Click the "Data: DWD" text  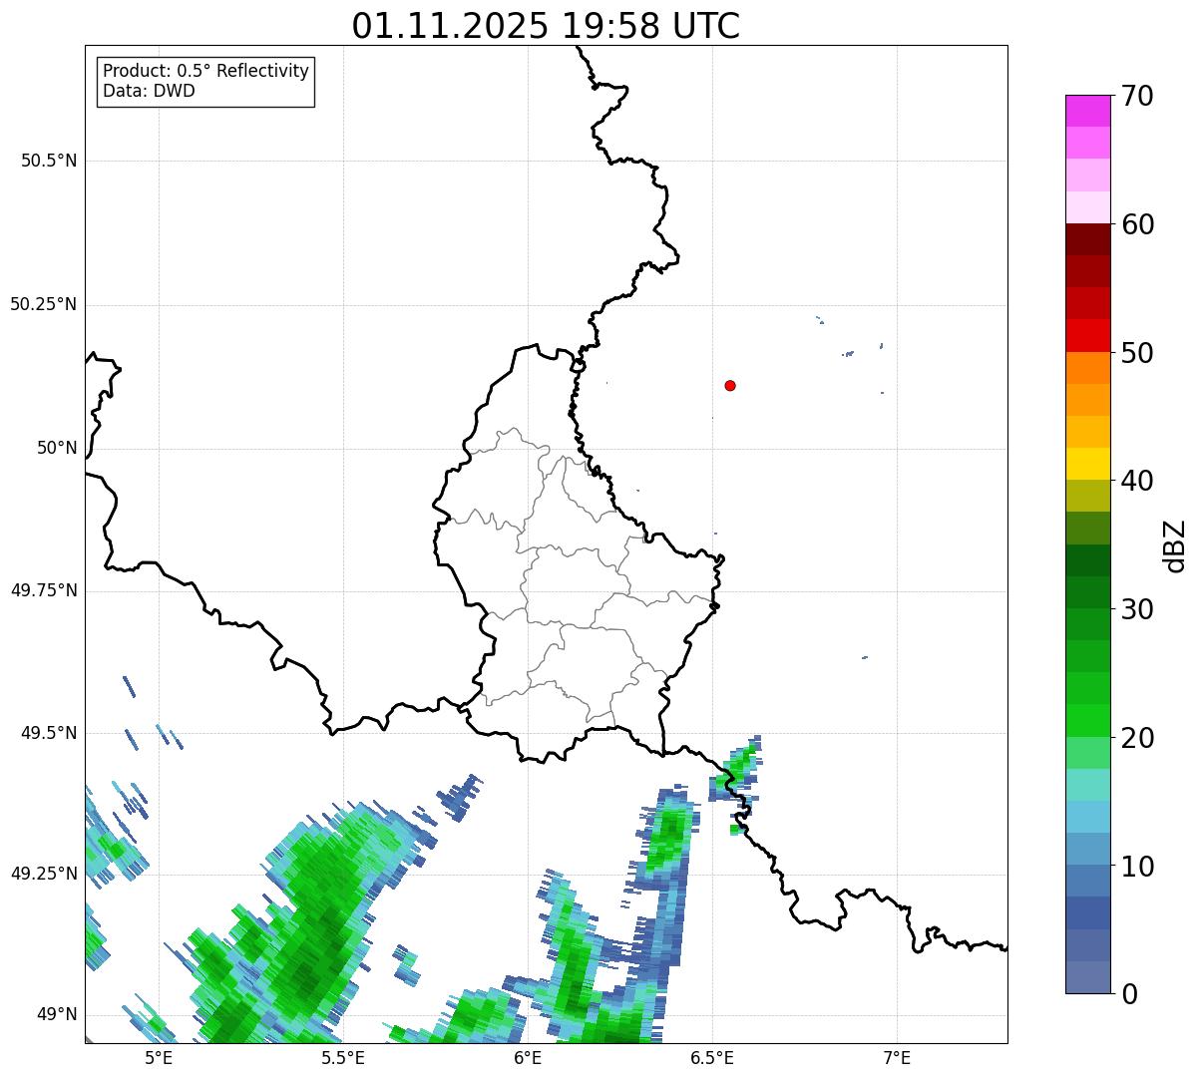149,91
